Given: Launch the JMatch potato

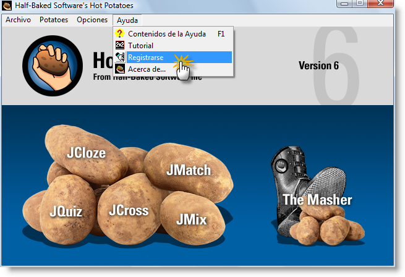Looking at the screenshot, I should 189,170.
